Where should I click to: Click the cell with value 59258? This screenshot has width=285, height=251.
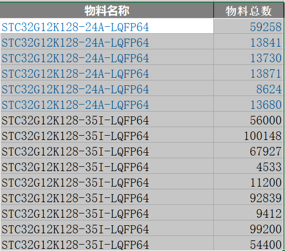point(248,26)
